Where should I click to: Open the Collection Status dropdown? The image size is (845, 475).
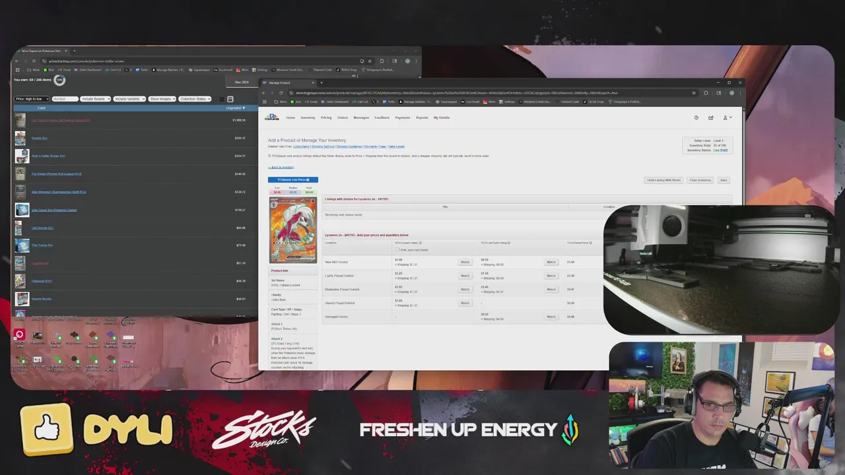click(x=195, y=99)
